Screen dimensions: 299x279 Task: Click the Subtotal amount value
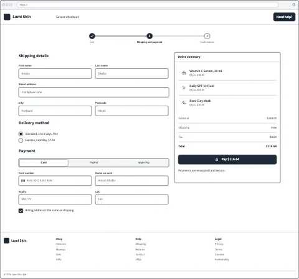272,118
